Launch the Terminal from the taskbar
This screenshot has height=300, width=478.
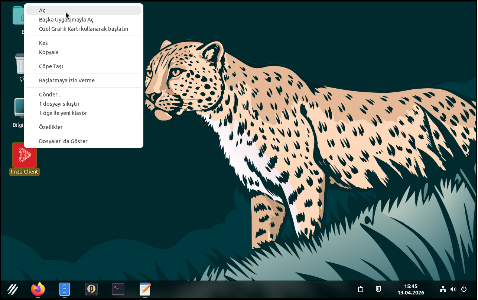click(x=118, y=289)
